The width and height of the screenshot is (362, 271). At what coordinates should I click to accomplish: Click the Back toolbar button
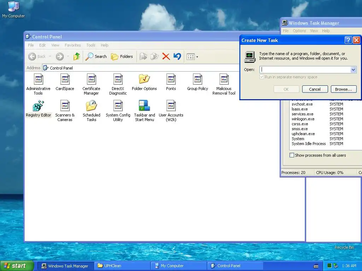(x=37, y=56)
